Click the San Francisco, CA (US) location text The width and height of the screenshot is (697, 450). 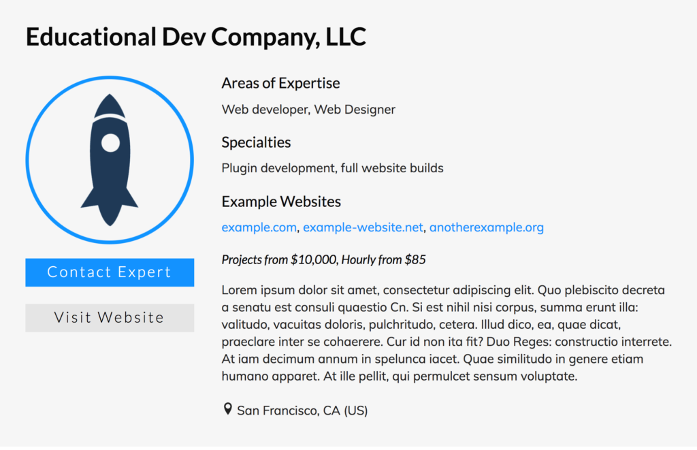[302, 411]
